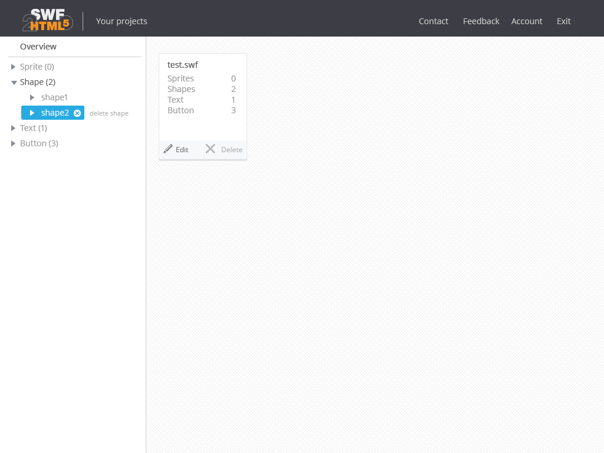Expand the Text (1) tree arrow
604x453 pixels.
(13, 128)
